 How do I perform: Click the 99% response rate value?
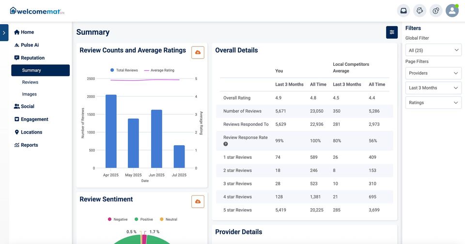point(279,141)
